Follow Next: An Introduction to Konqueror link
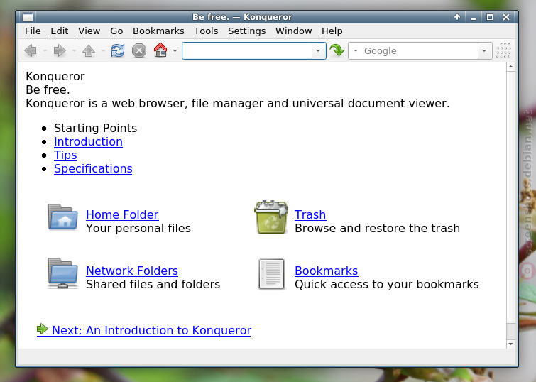 144,330
